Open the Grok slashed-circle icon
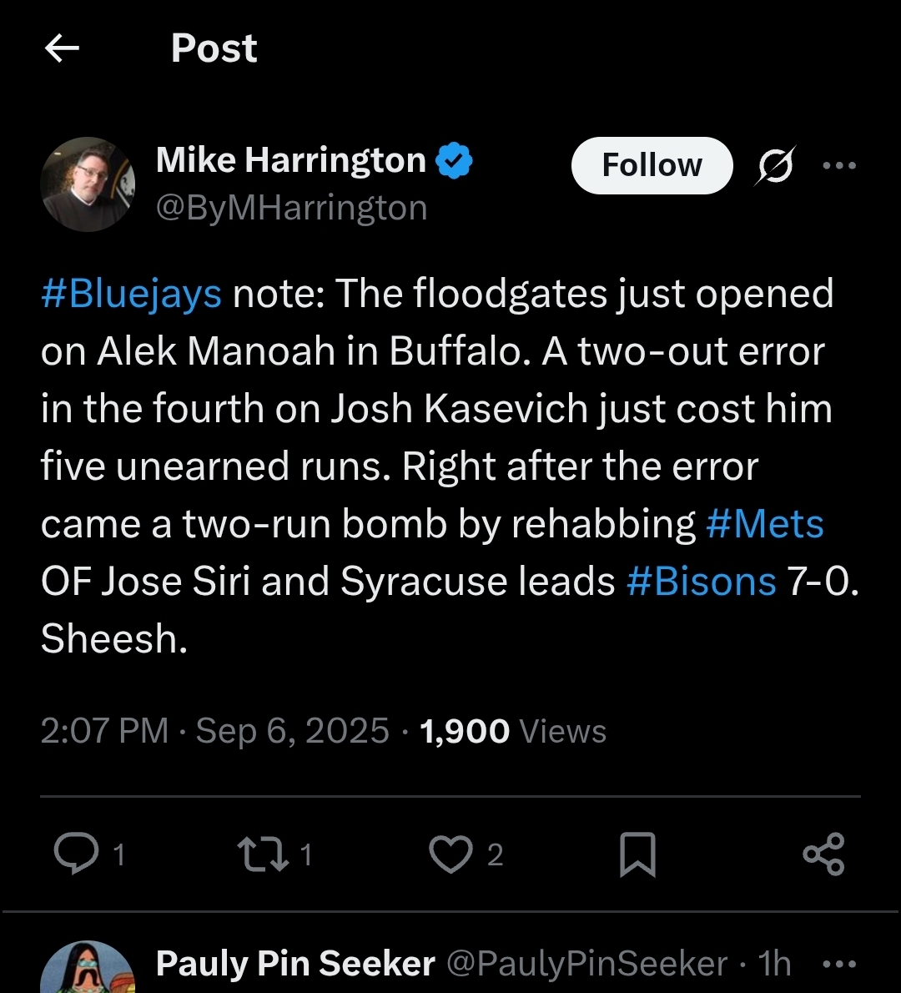 [776, 165]
